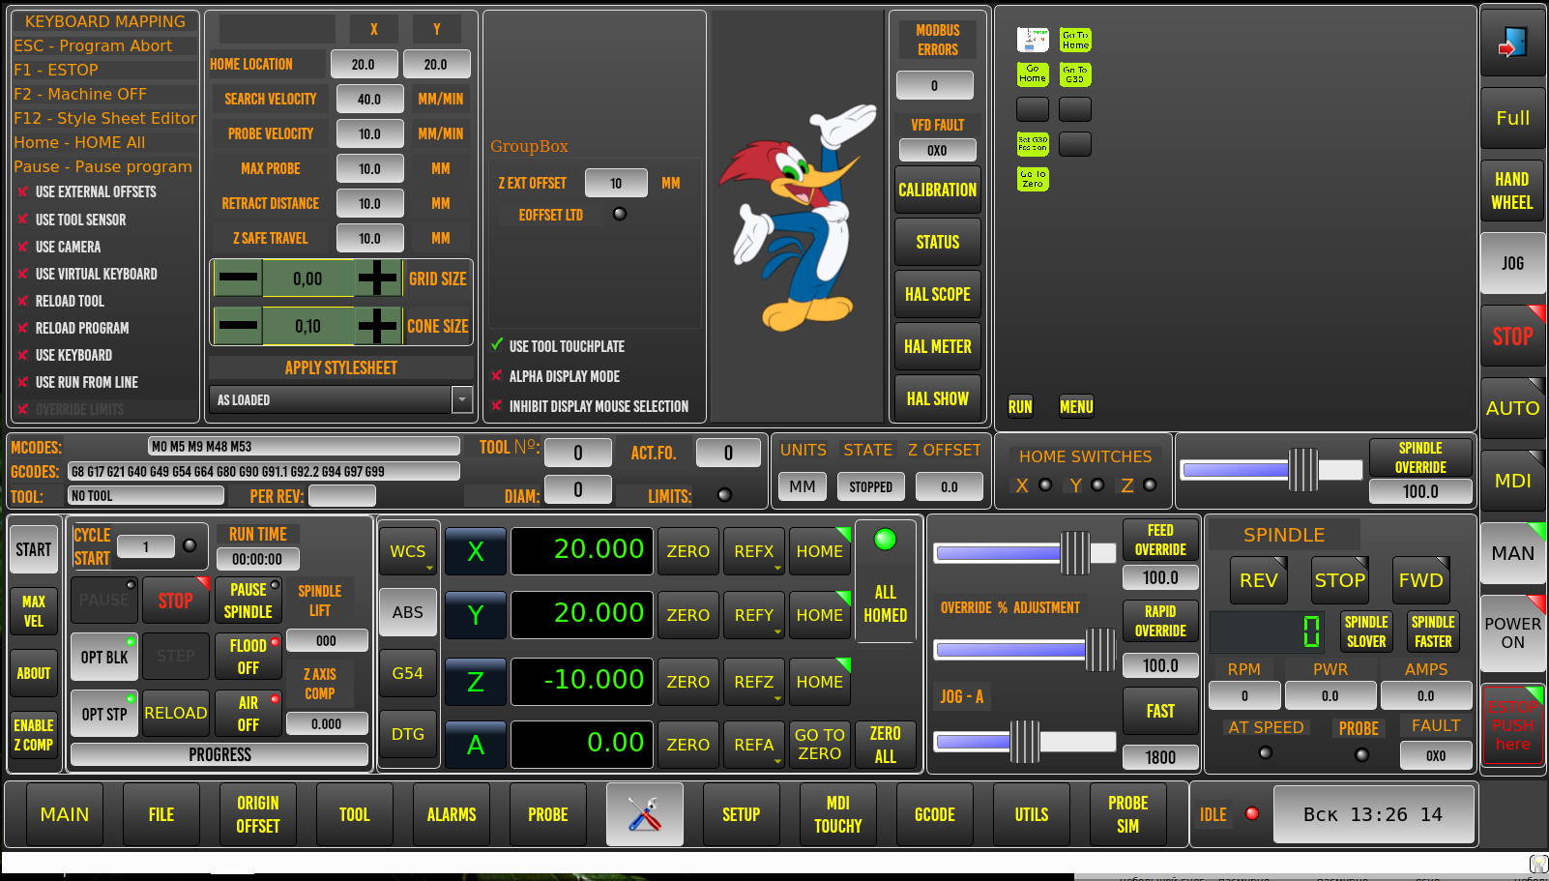Enable Use Virtual Keyboard

tap(88, 274)
